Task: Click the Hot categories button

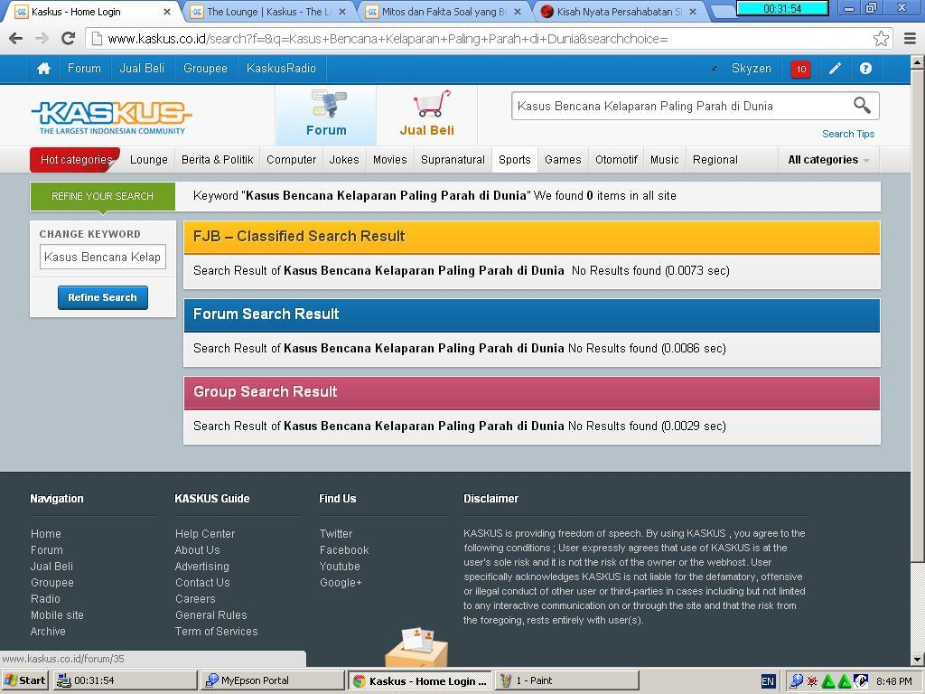Action: tap(76, 160)
